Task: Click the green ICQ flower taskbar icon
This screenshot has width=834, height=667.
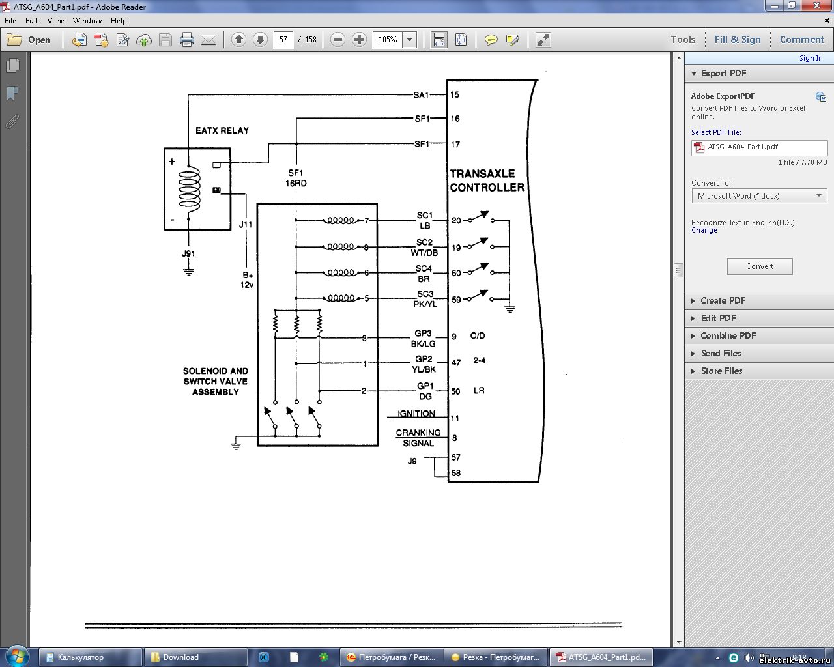Action: [x=324, y=657]
